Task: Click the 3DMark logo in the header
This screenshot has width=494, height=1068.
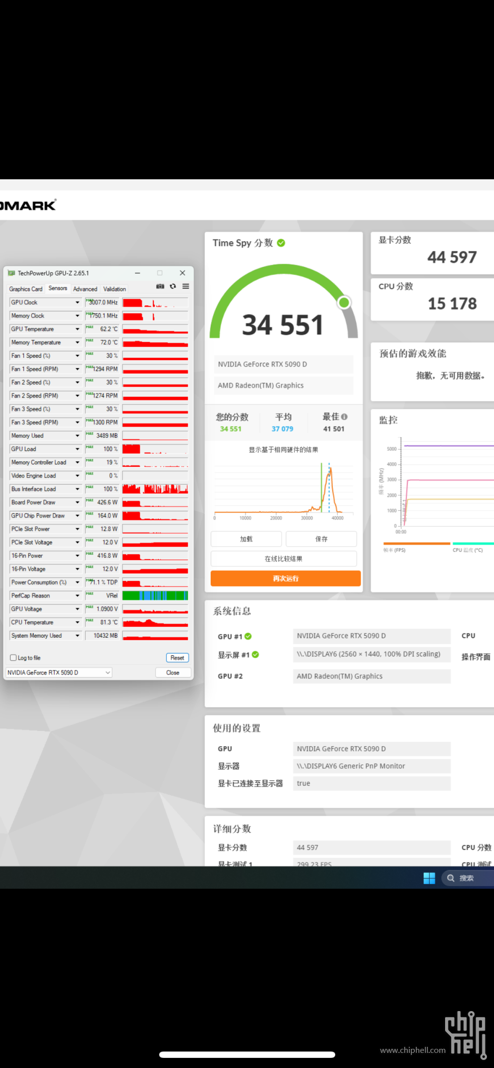Action: coord(28,205)
